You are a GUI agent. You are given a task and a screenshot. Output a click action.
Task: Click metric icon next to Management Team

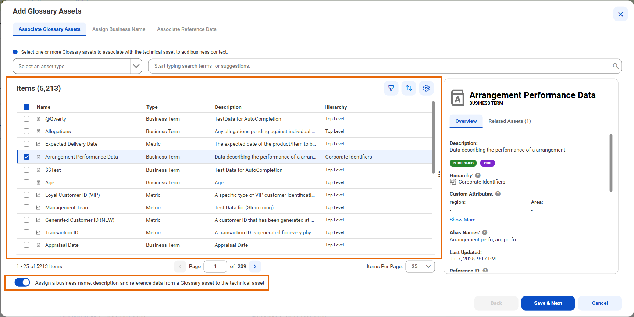coord(38,207)
